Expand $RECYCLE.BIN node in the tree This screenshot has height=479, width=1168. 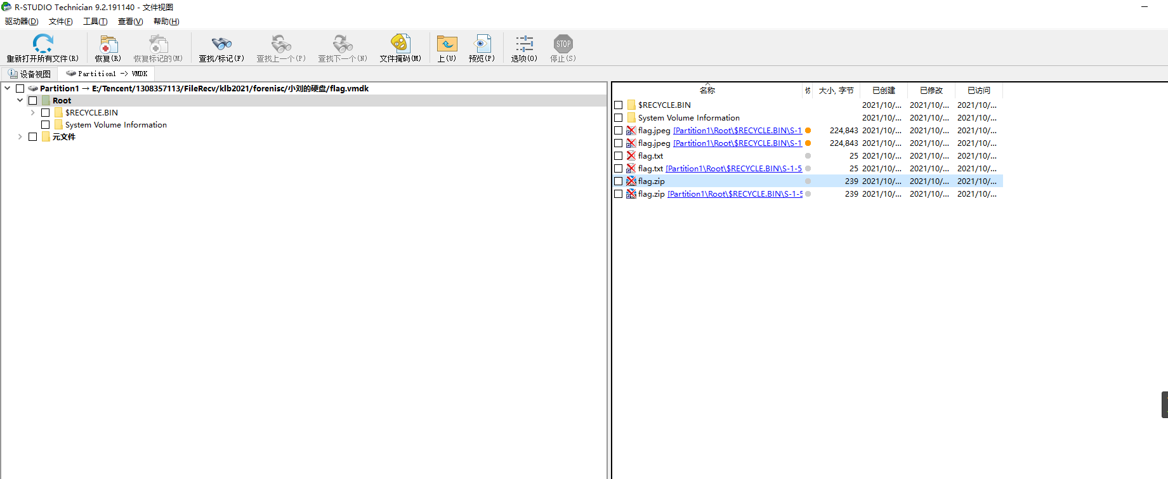[x=33, y=113]
